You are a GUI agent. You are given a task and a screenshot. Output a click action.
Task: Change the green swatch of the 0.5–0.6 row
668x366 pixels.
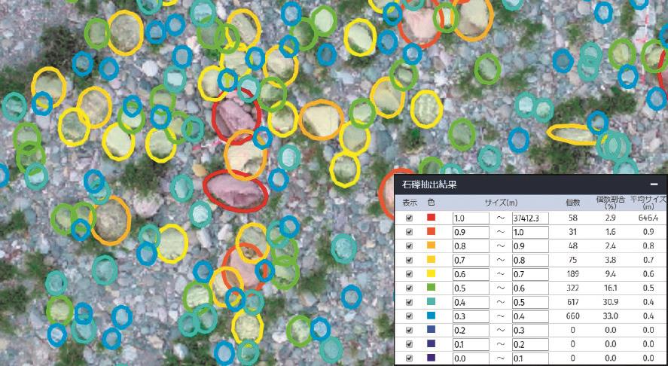click(x=431, y=288)
